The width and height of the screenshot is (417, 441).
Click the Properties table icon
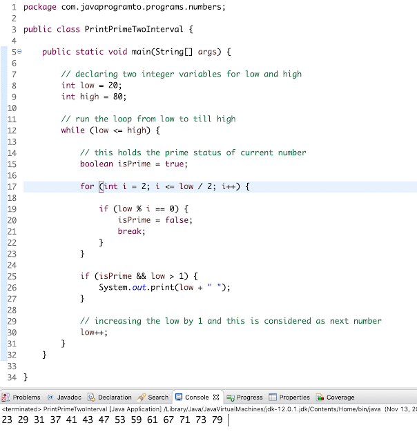click(x=273, y=397)
